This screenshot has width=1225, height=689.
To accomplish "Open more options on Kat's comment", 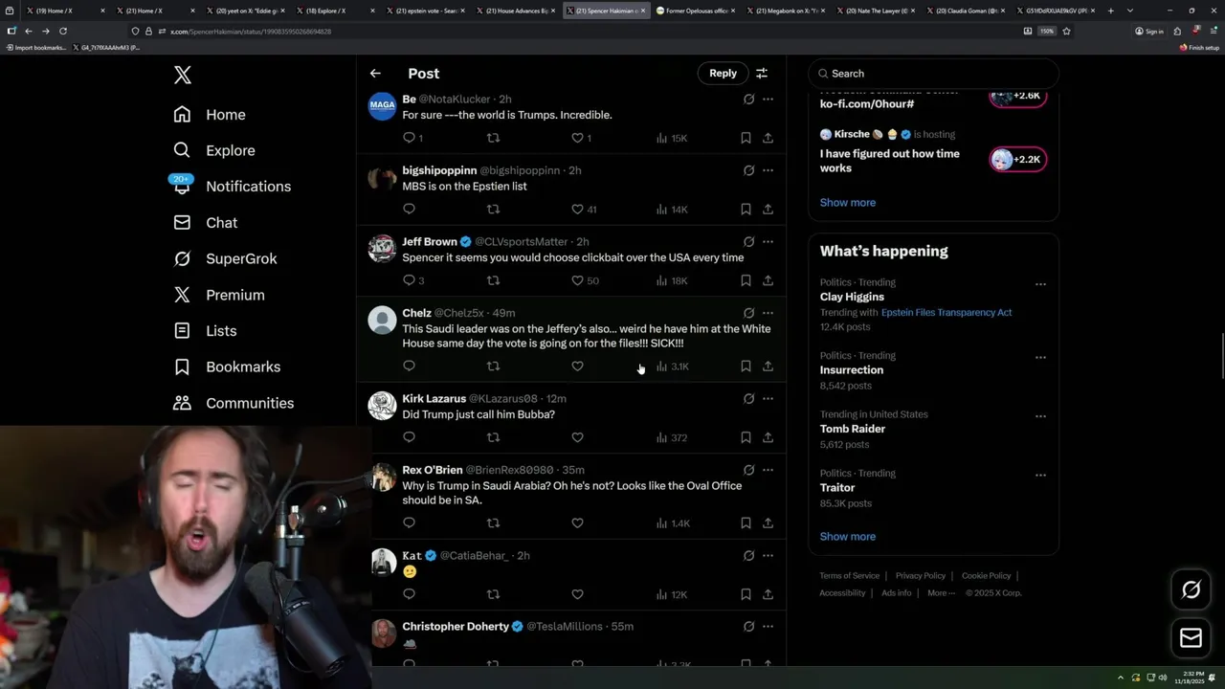I will tap(768, 556).
